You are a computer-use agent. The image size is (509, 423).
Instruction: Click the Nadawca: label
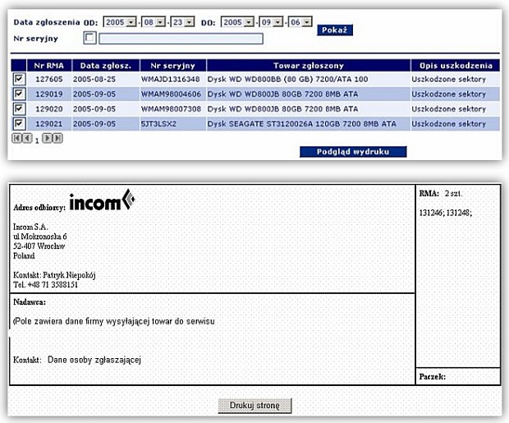pyautogui.click(x=30, y=302)
